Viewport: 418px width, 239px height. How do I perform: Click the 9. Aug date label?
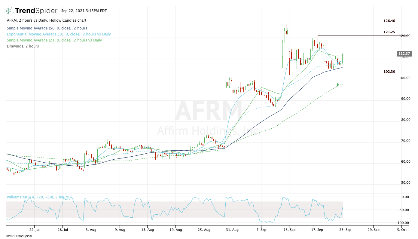click(120, 230)
